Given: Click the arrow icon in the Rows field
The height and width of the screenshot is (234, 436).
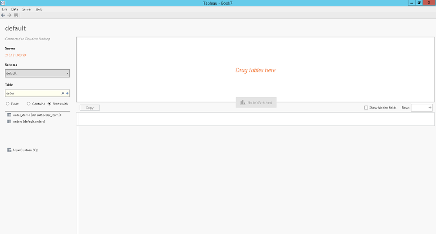Looking at the screenshot, I should click(430, 108).
